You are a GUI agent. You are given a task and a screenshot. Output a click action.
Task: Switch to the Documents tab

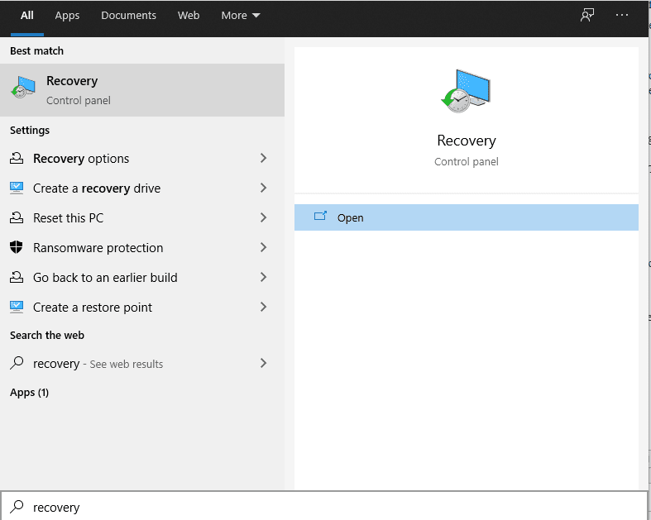[129, 16]
